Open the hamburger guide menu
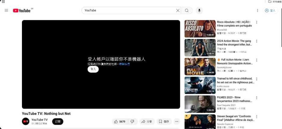The width and height of the screenshot is (282, 129). [7, 11]
